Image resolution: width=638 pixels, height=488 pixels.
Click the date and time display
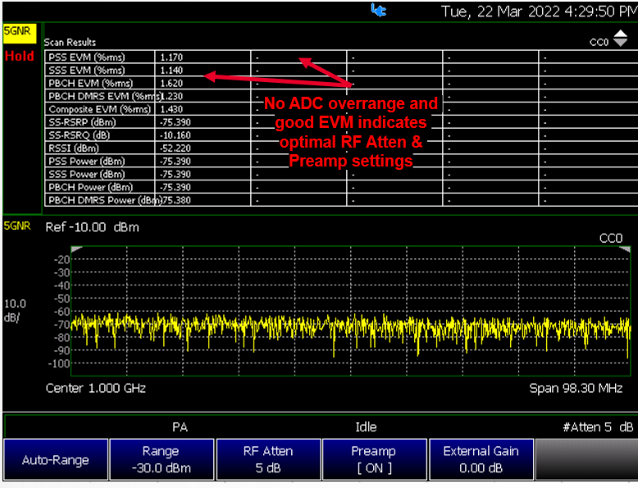539,11
